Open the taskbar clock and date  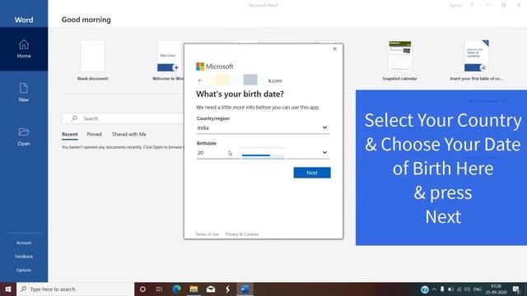pos(496,289)
